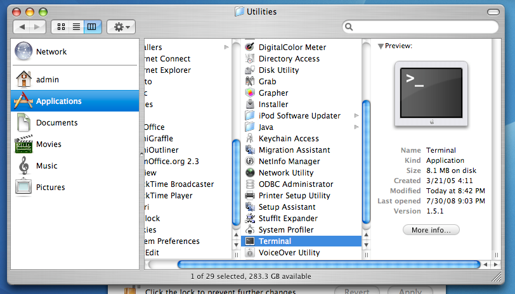Select Applications in the sidebar
The height and width of the screenshot is (294, 515).
(x=75, y=101)
